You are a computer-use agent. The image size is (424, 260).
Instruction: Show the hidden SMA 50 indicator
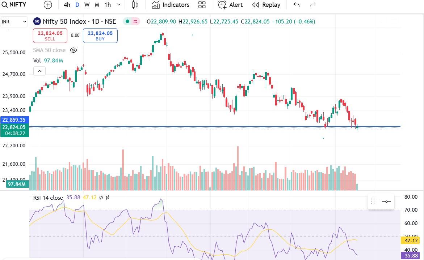[x=73, y=50]
